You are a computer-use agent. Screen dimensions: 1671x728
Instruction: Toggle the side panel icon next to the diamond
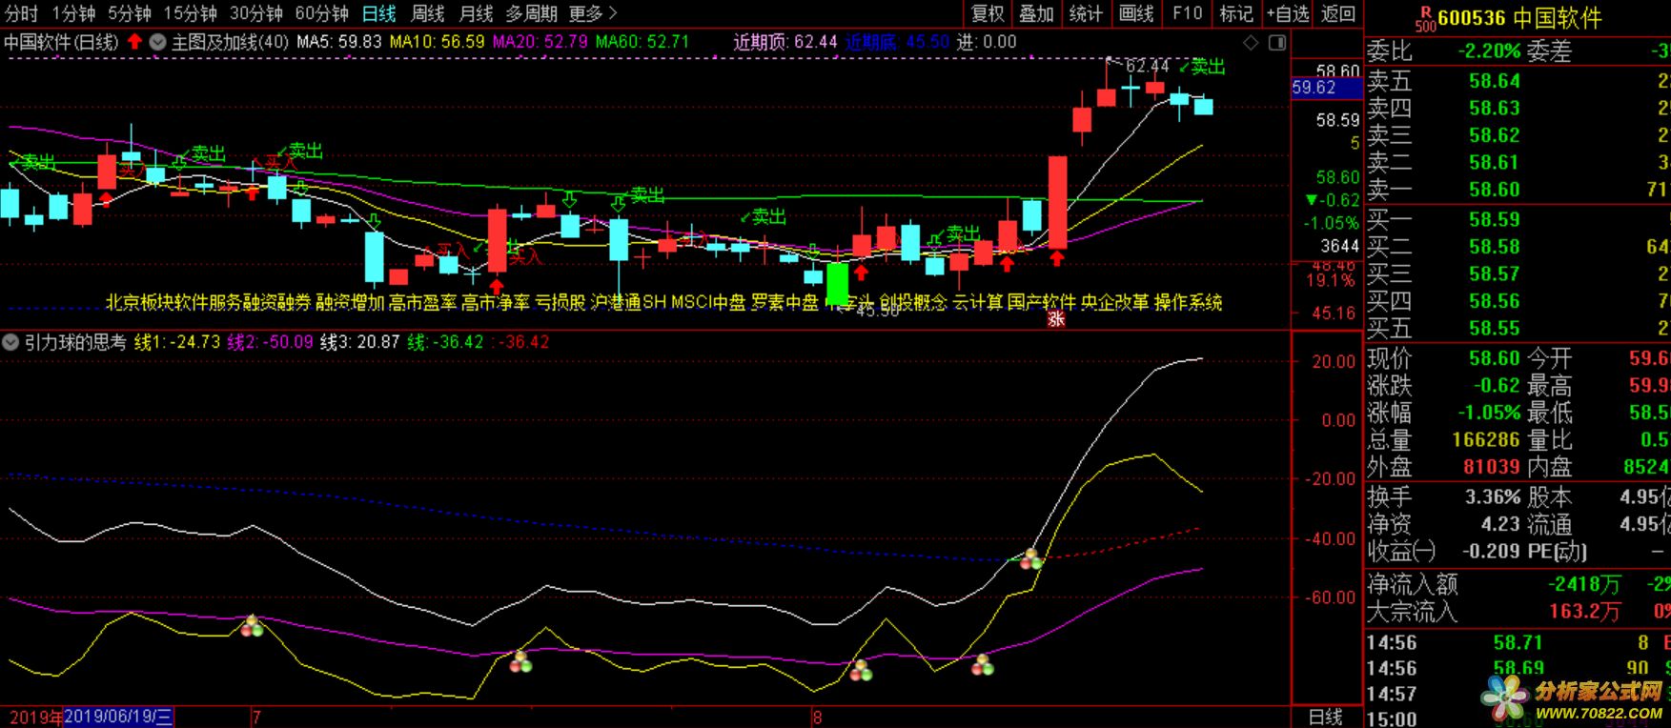pos(1277,42)
